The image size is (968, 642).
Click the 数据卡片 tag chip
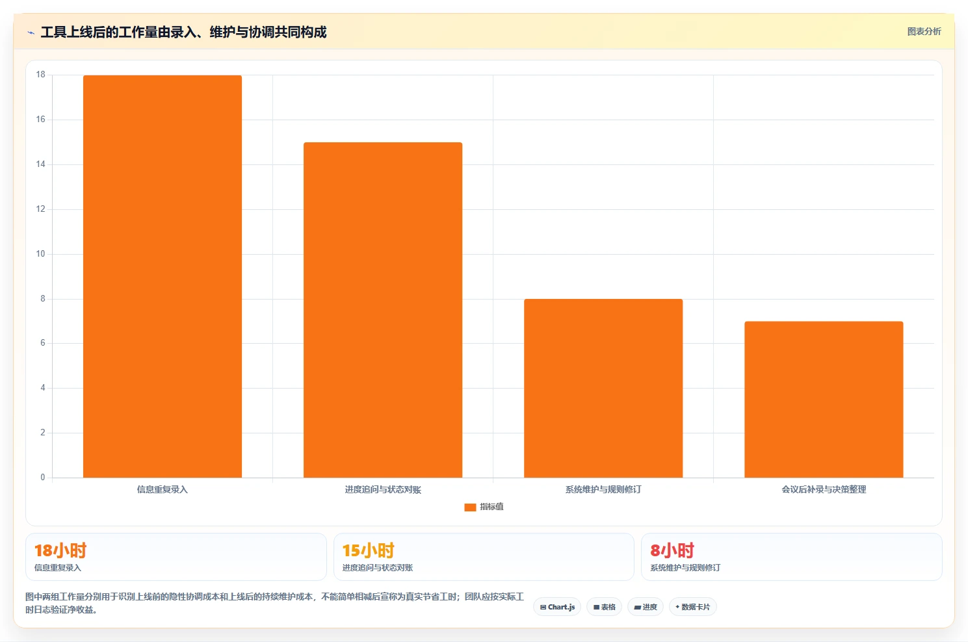click(x=692, y=607)
